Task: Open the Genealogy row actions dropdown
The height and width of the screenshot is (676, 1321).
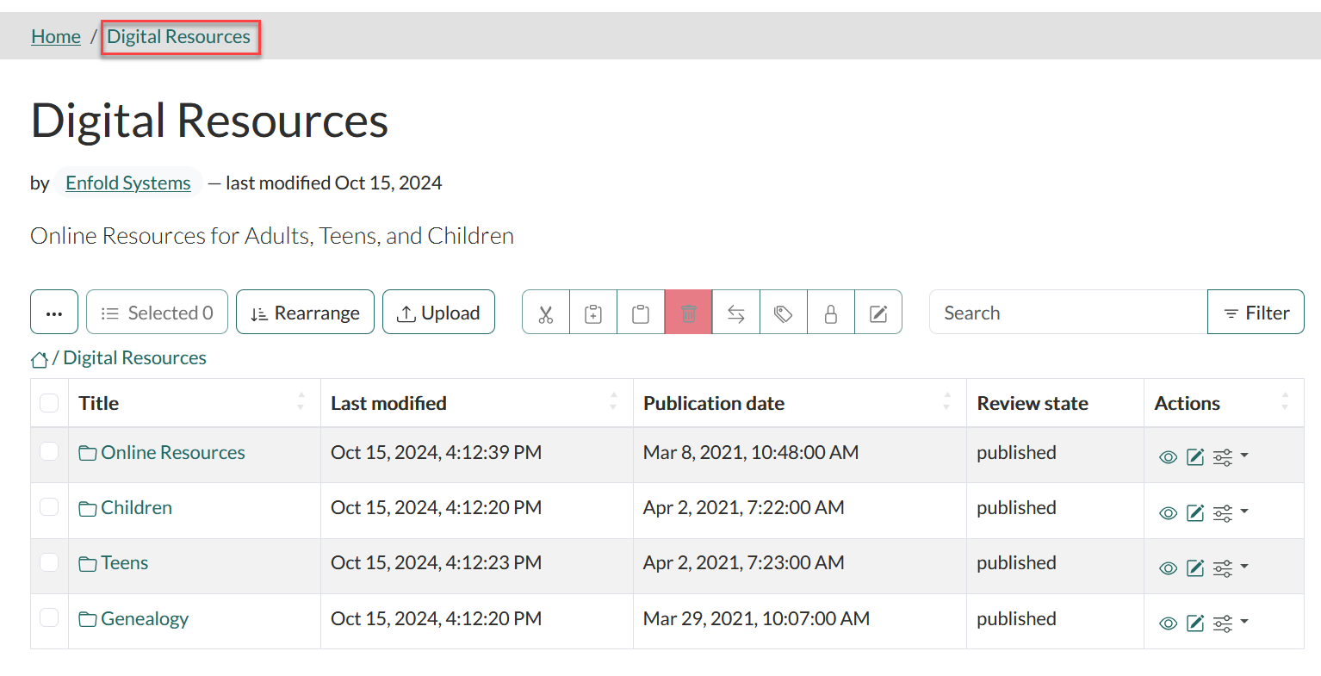Action: (1231, 623)
